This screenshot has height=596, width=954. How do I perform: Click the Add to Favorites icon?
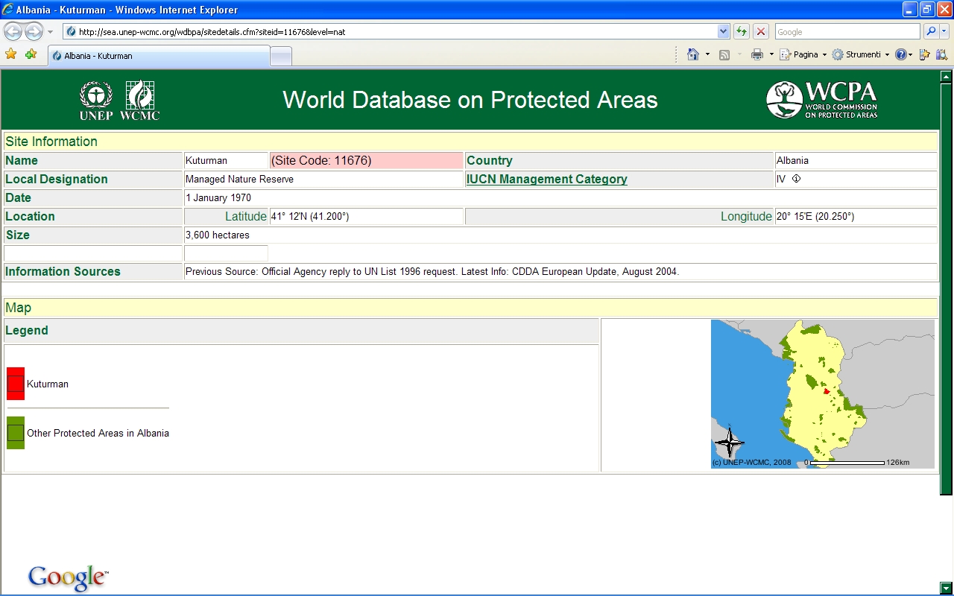(x=31, y=54)
